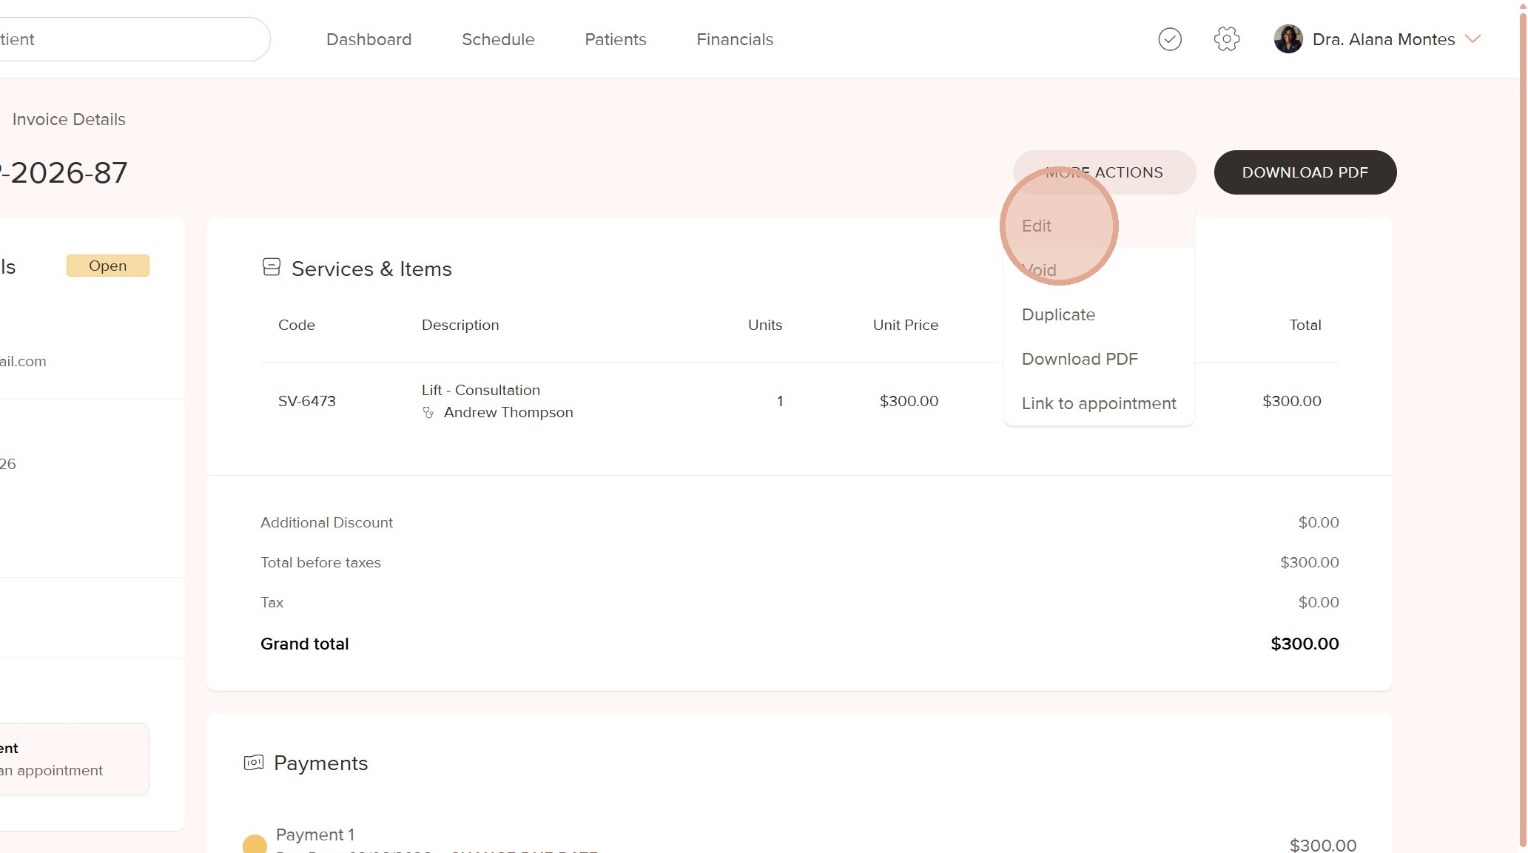Open the Schedule navigation tab

pos(498,40)
